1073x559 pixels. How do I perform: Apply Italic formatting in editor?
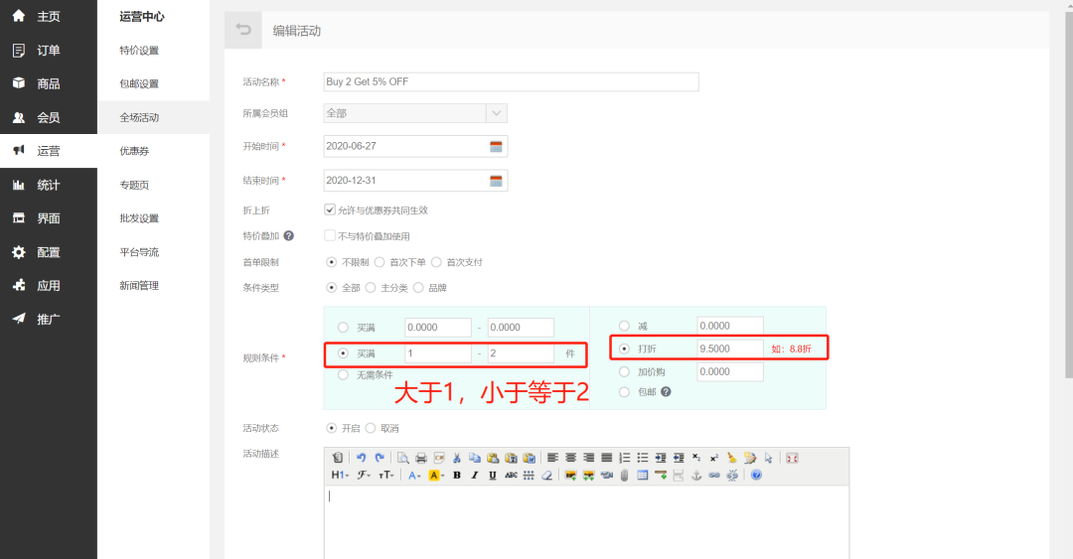coord(475,475)
